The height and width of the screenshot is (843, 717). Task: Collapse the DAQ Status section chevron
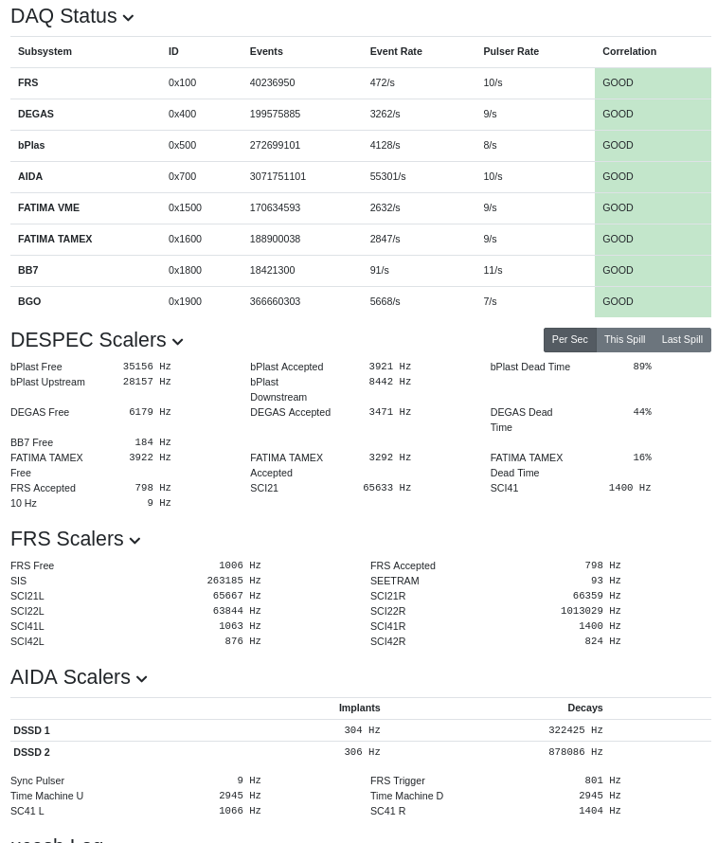tap(129, 18)
